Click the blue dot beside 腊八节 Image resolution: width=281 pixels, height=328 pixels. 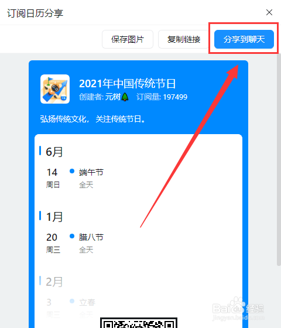click(x=72, y=236)
